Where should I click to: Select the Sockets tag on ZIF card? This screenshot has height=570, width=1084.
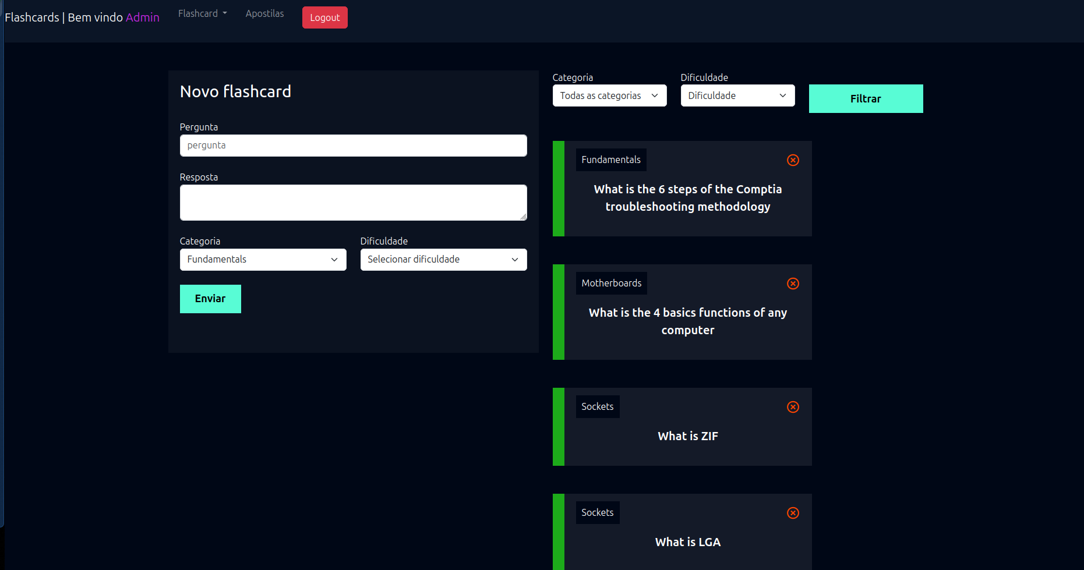(597, 407)
